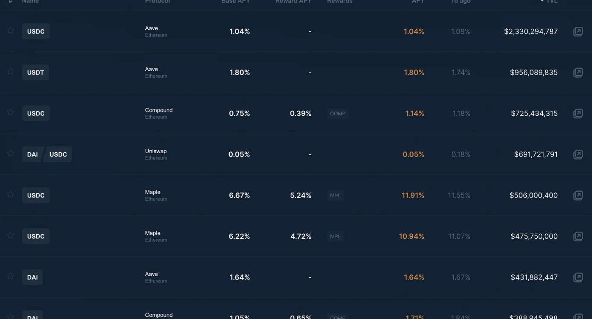Open external link for Aave USDC pool
Screen dimensions: 592x319
click(578, 31)
